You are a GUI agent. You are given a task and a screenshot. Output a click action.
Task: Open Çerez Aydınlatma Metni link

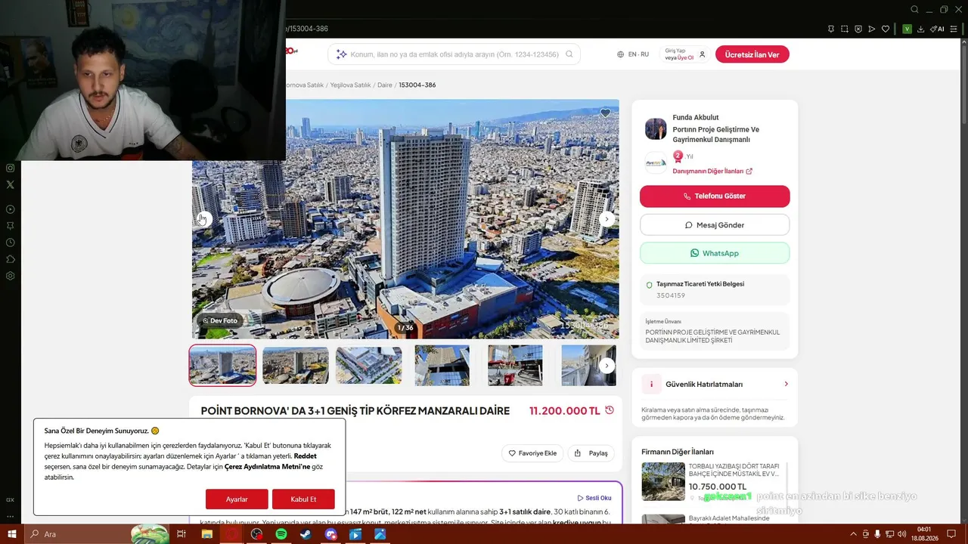(x=268, y=467)
